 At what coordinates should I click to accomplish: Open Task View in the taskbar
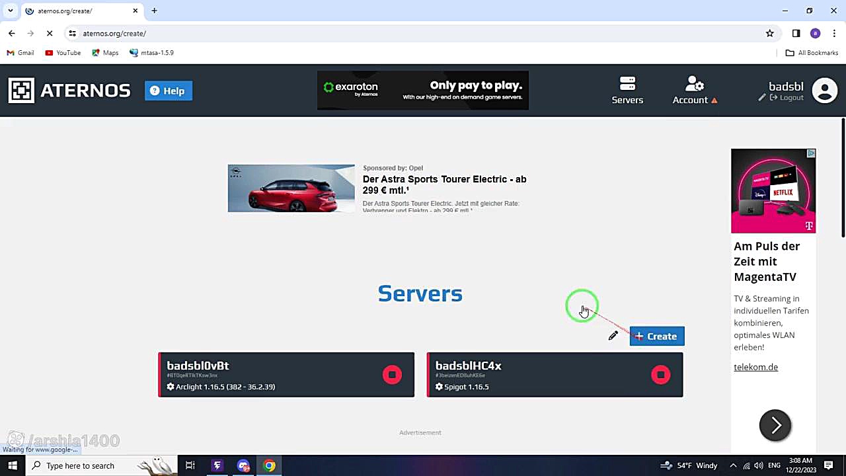click(190, 465)
